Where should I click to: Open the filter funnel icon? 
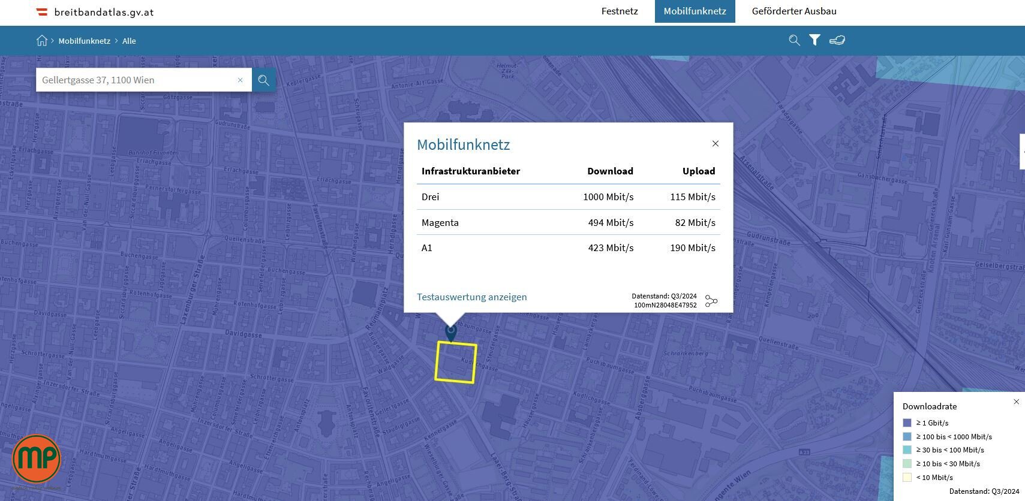(814, 40)
